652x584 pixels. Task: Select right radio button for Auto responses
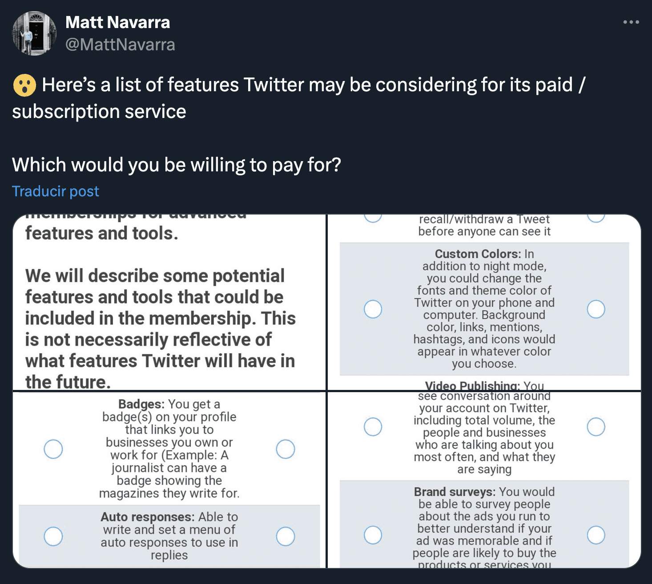click(286, 536)
